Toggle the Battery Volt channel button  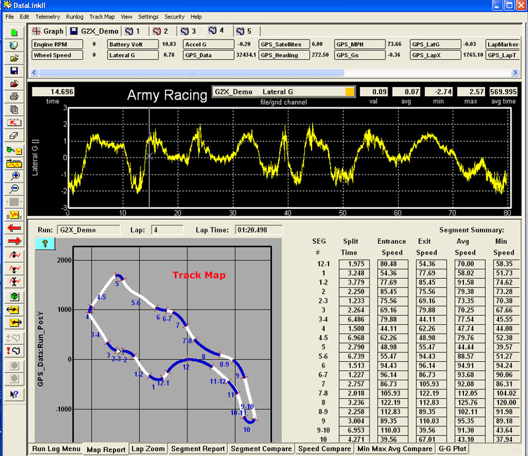pos(128,44)
